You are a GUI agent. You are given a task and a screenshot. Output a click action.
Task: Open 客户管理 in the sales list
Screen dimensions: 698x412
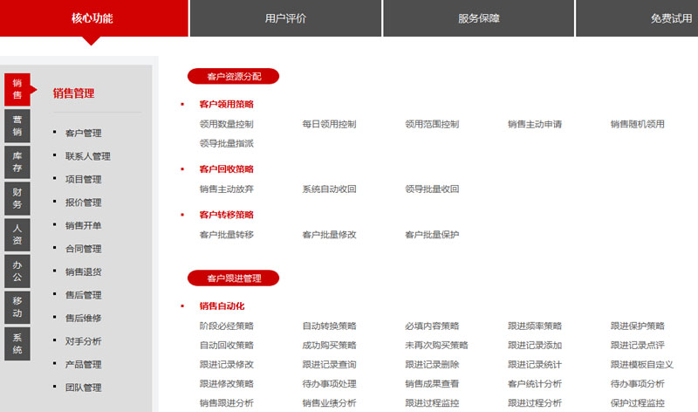(x=83, y=134)
